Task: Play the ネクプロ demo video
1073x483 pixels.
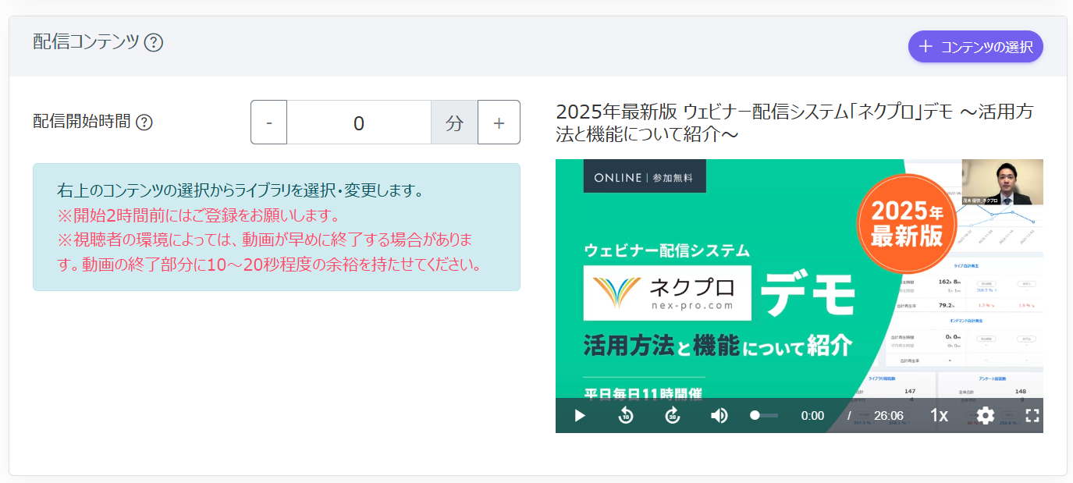Action: 579,416
